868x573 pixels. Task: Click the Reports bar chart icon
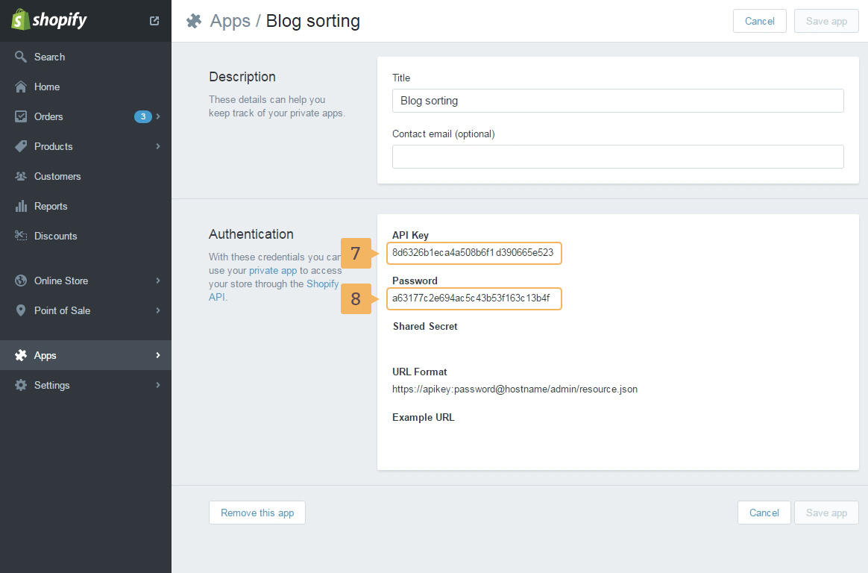coord(21,206)
